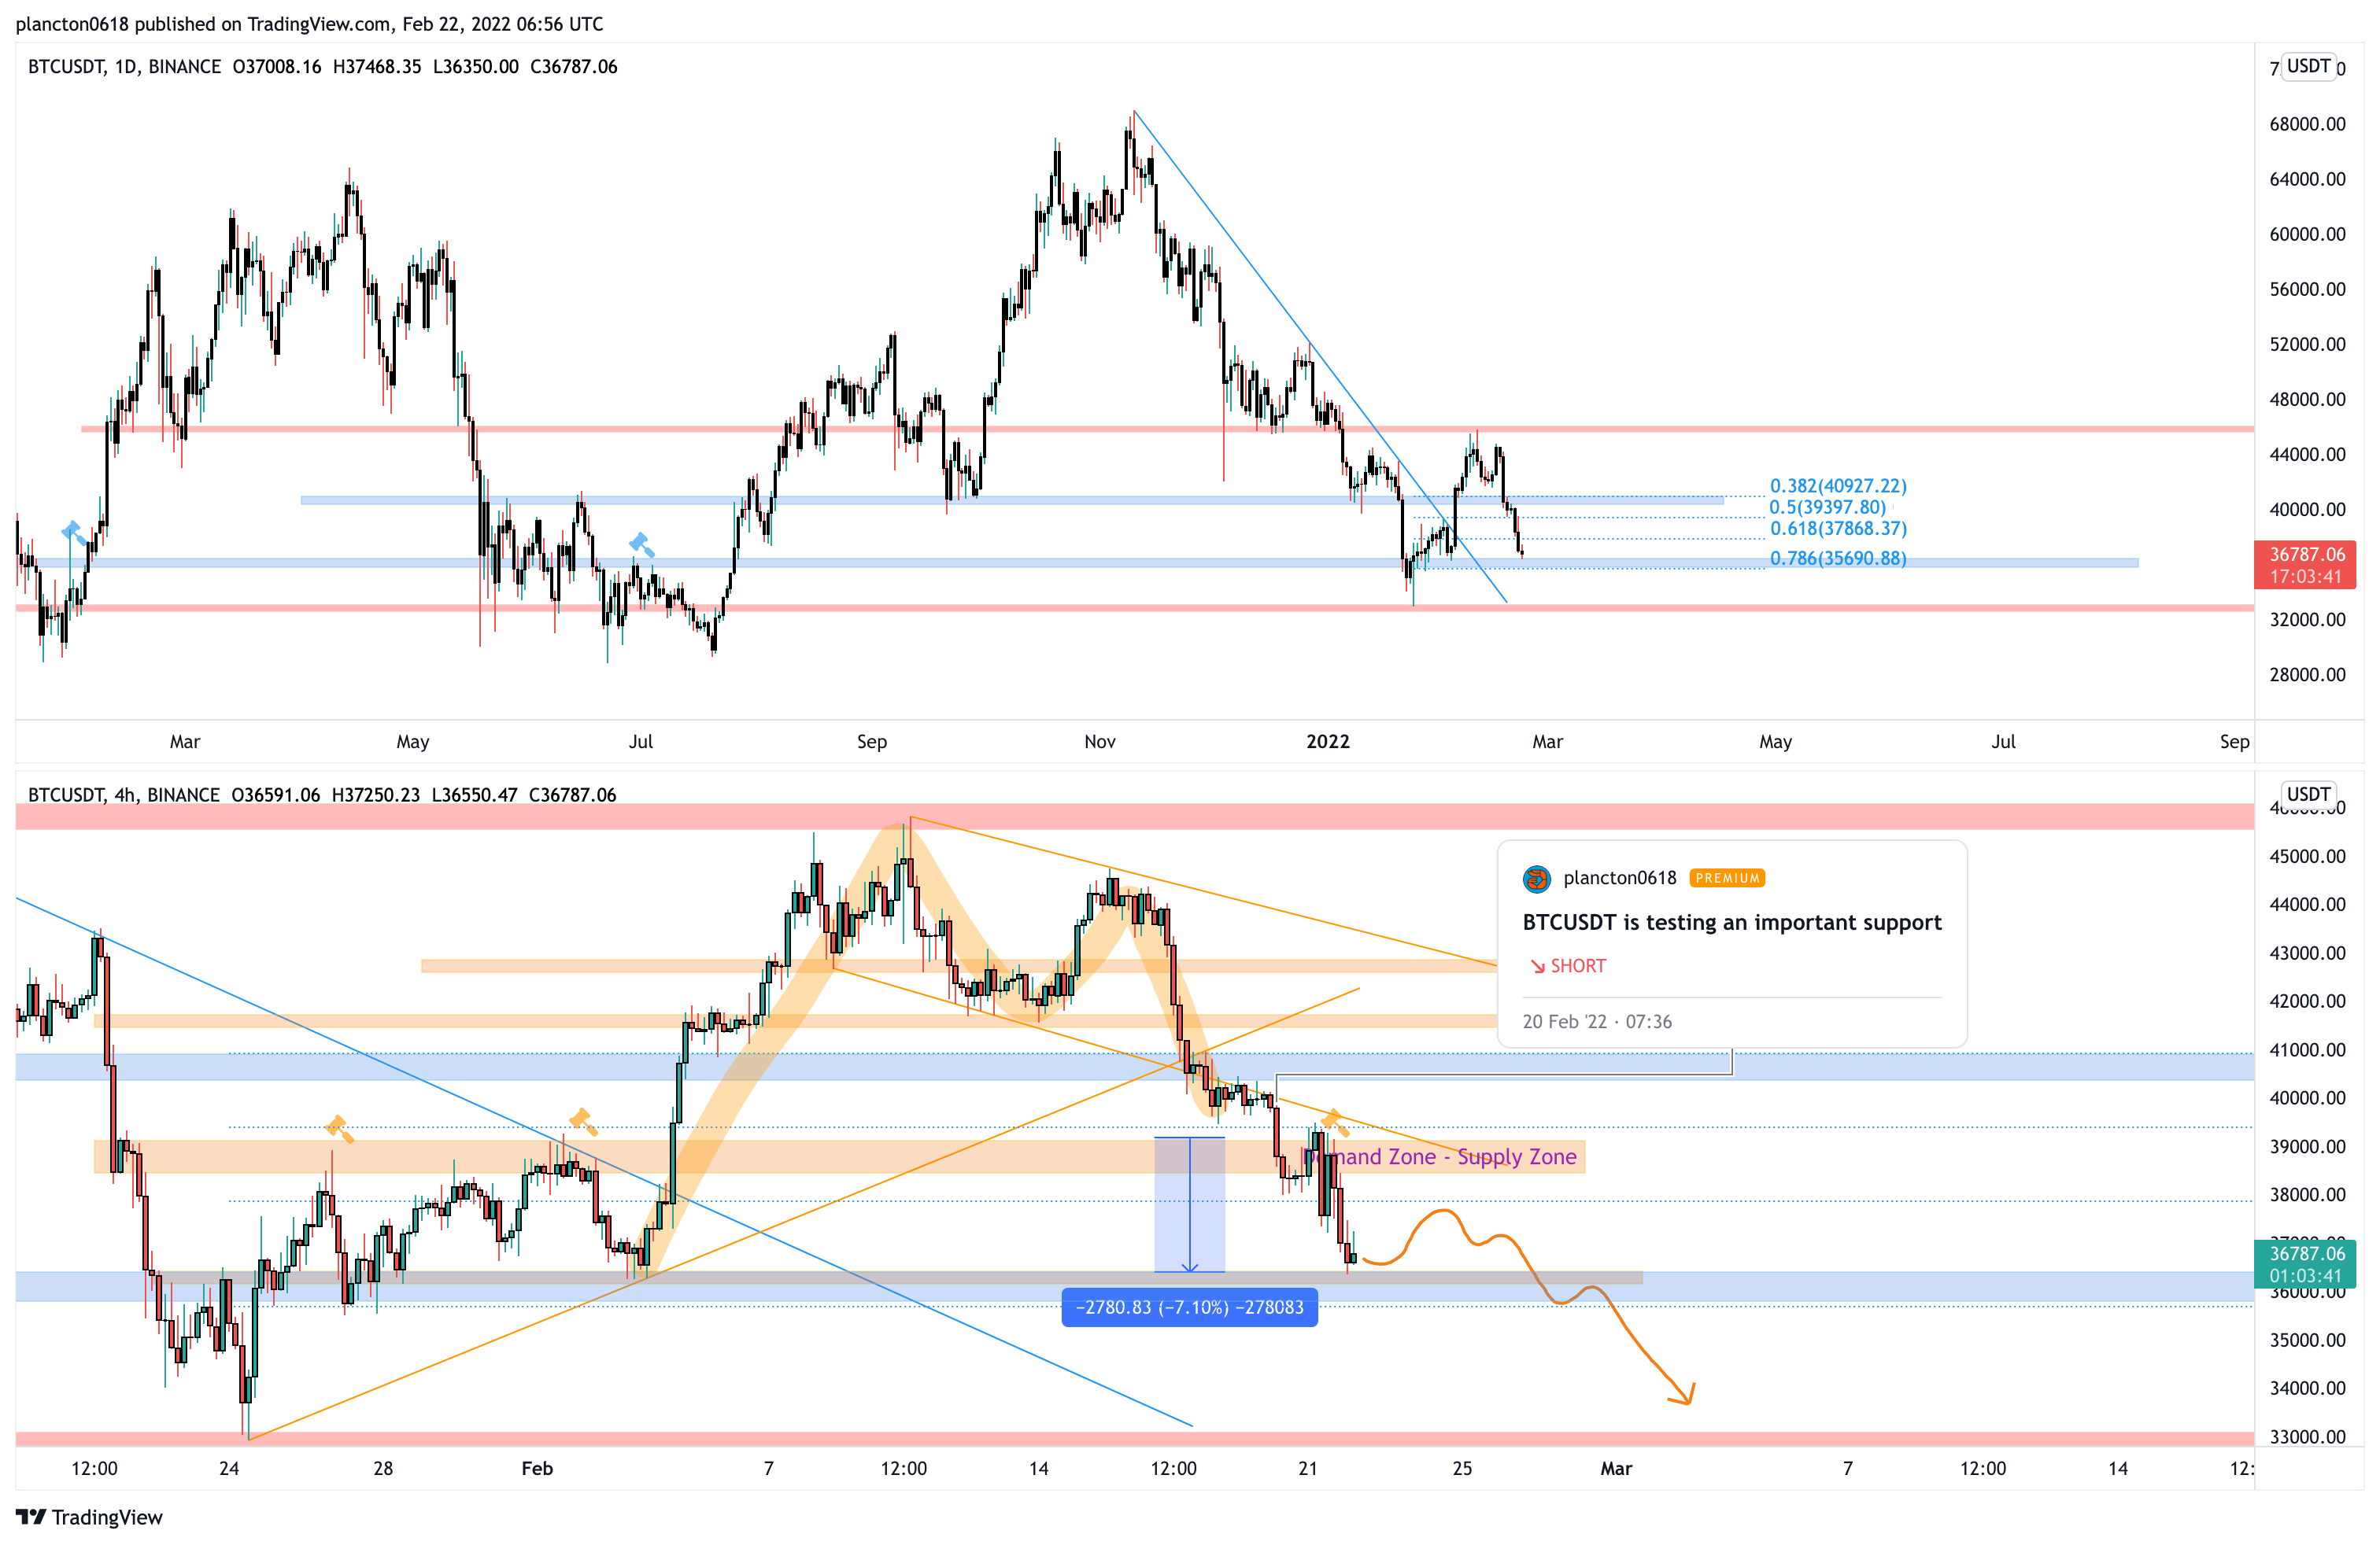Click the plancton0618 avatar in the idea card
The width and height of the screenshot is (2380, 1545).
(x=1536, y=879)
